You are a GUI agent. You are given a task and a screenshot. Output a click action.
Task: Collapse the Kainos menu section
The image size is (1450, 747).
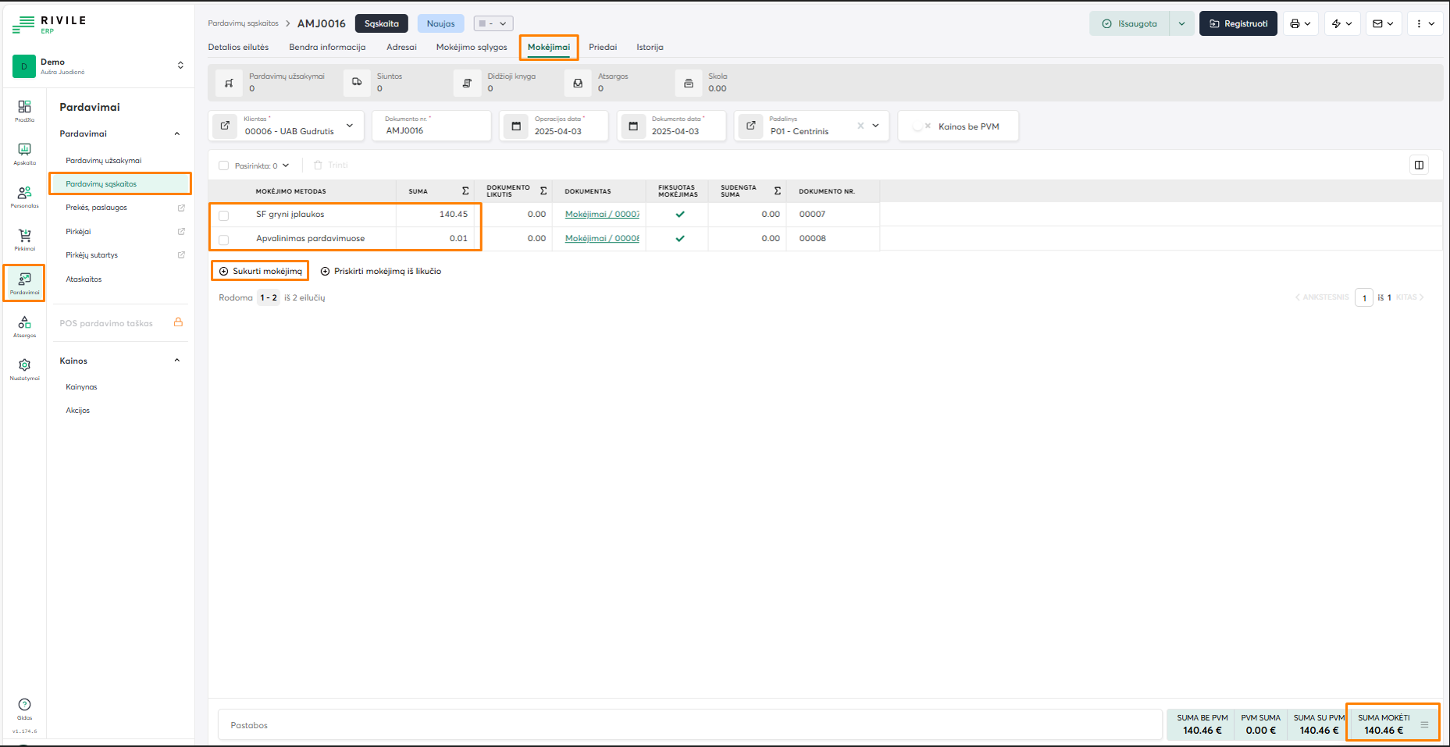pos(177,361)
